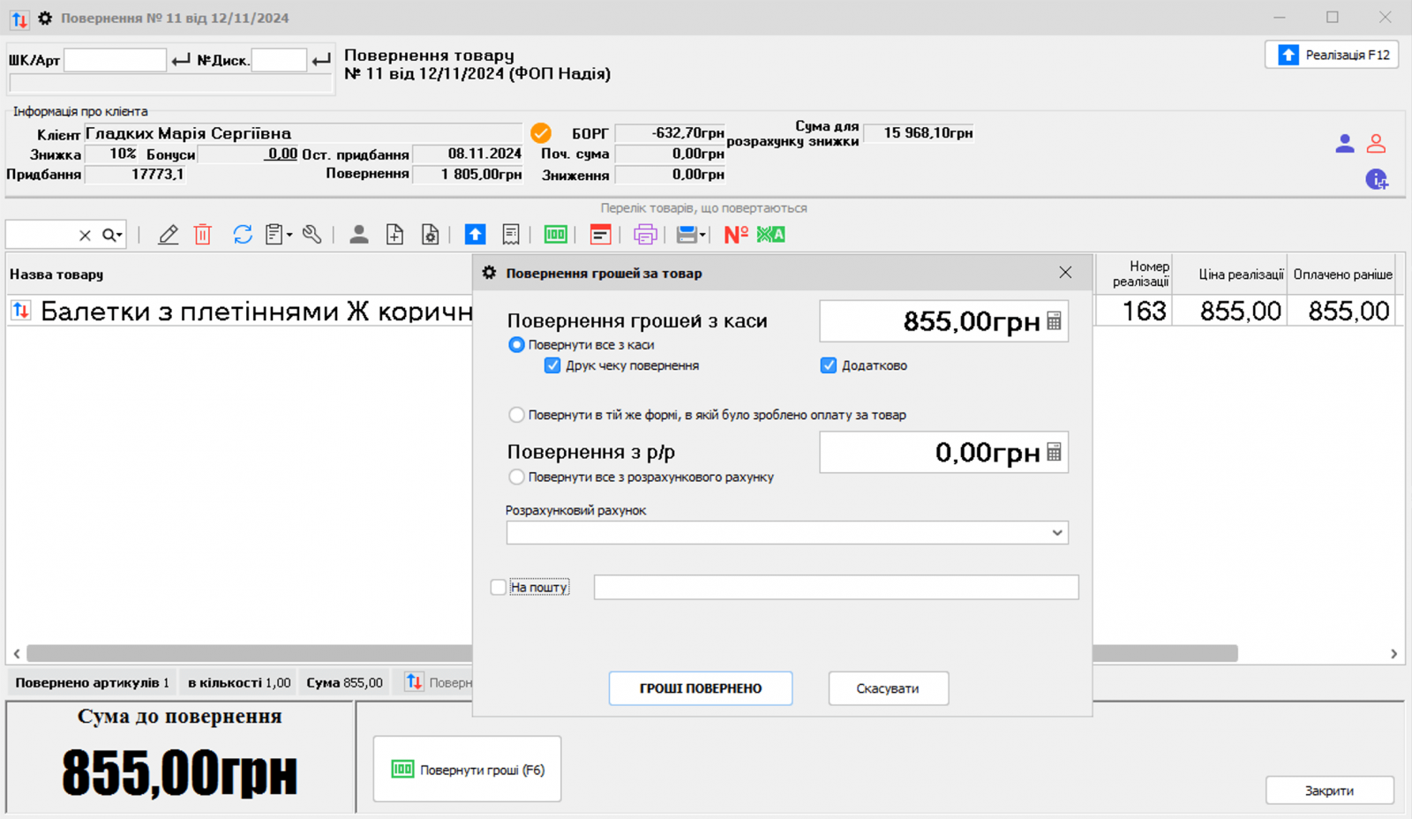Click the blue refresh arrows icon
Image resolution: width=1412 pixels, height=819 pixels.
[x=243, y=235]
